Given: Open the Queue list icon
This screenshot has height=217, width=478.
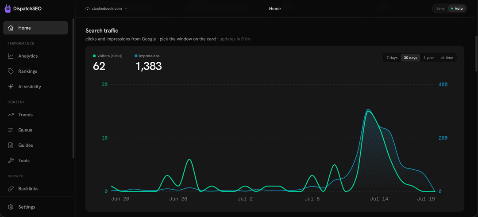Looking at the screenshot, I should click(11, 130).
